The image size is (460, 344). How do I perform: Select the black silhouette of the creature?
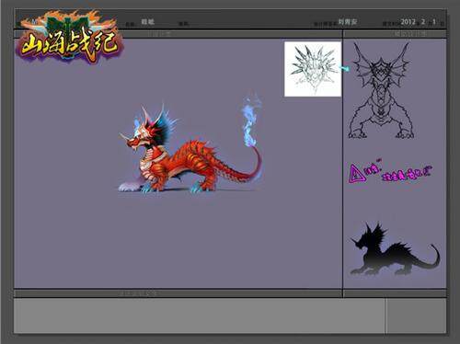click(395, 249)
